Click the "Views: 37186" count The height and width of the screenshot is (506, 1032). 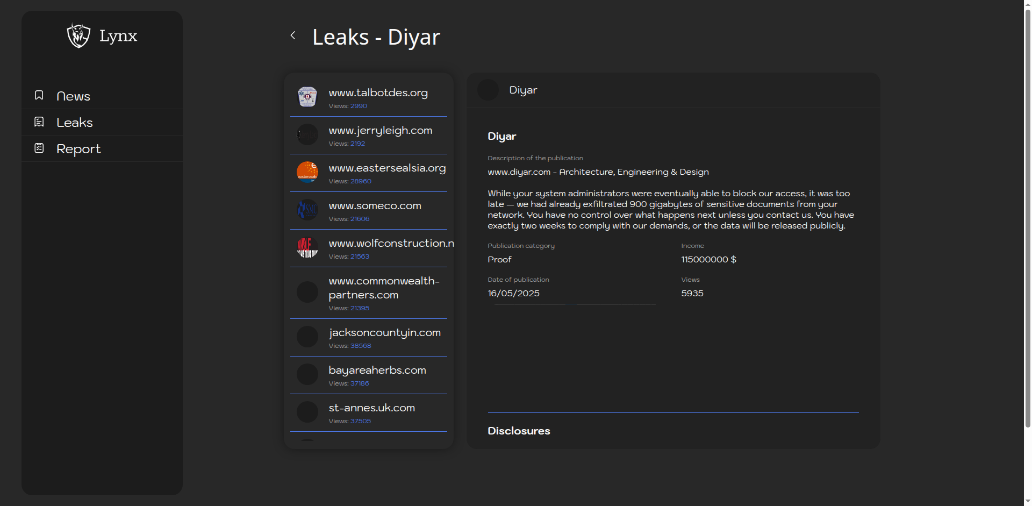coord(349,383)
